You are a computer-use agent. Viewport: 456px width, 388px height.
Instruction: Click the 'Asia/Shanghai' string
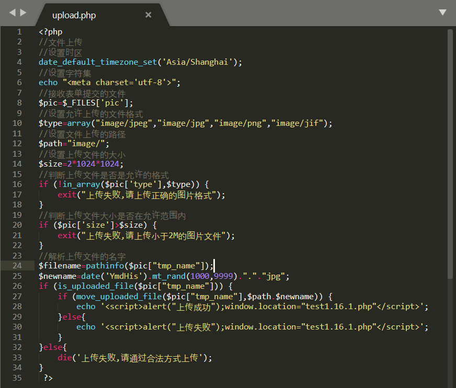[x=198, y=62]
